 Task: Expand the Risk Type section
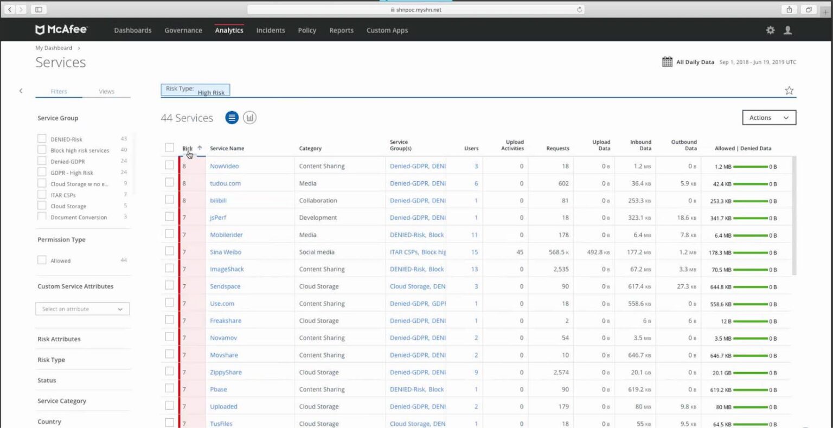click(52, 360)
